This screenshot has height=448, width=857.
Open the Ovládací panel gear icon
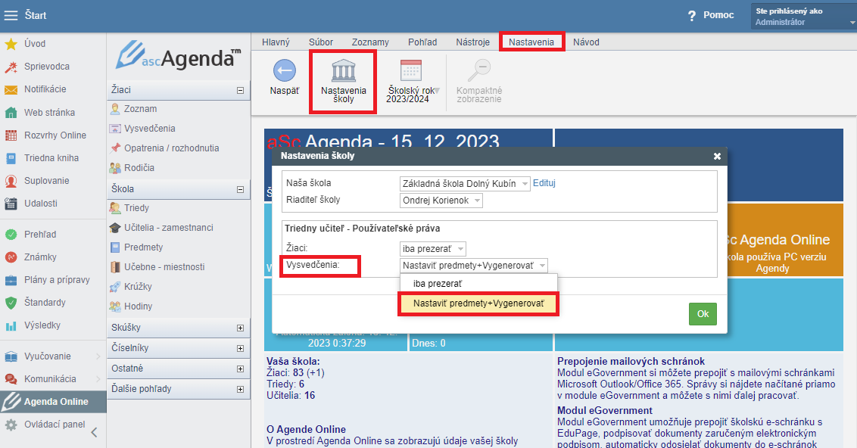pos(11,425)
